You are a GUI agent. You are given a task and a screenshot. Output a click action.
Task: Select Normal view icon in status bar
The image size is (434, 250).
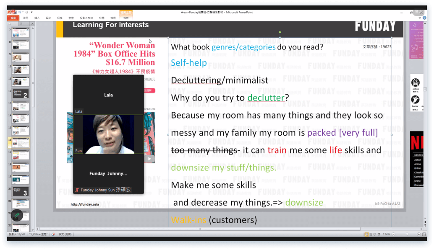[366, 234]
